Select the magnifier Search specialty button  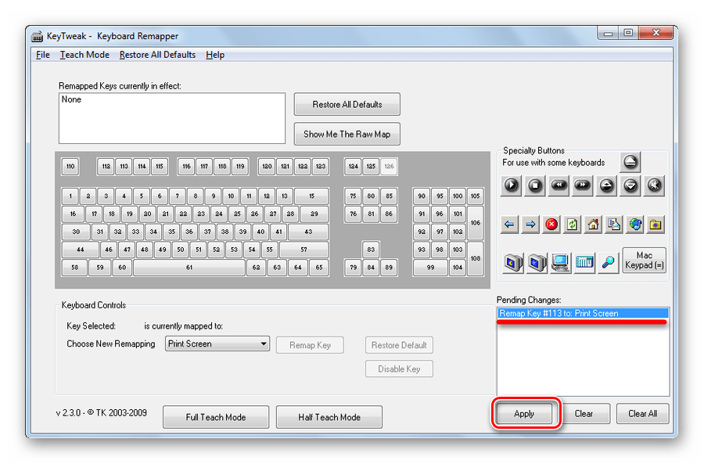pyautogui.click(x=608, y=262)
